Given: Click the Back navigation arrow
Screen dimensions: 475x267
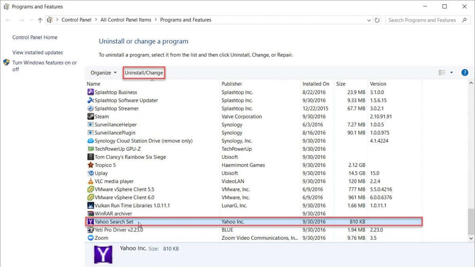Looking at the screenshot, I should click(8, 20).
